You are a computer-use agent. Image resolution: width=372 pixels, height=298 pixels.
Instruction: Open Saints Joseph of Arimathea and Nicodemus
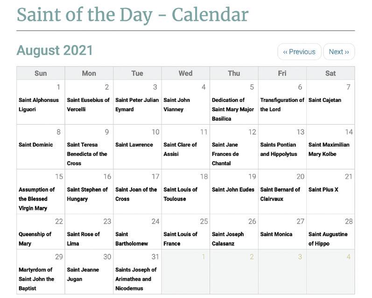[136, 279]
